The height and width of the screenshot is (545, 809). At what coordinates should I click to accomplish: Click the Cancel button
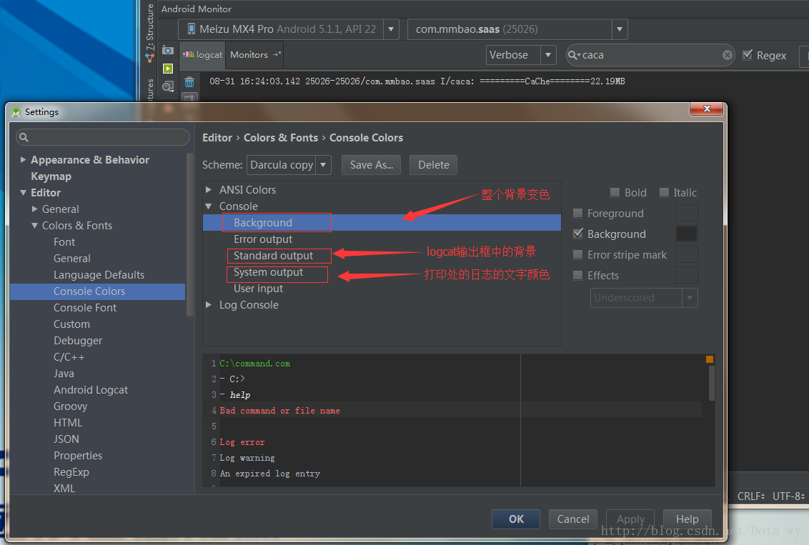572,519
